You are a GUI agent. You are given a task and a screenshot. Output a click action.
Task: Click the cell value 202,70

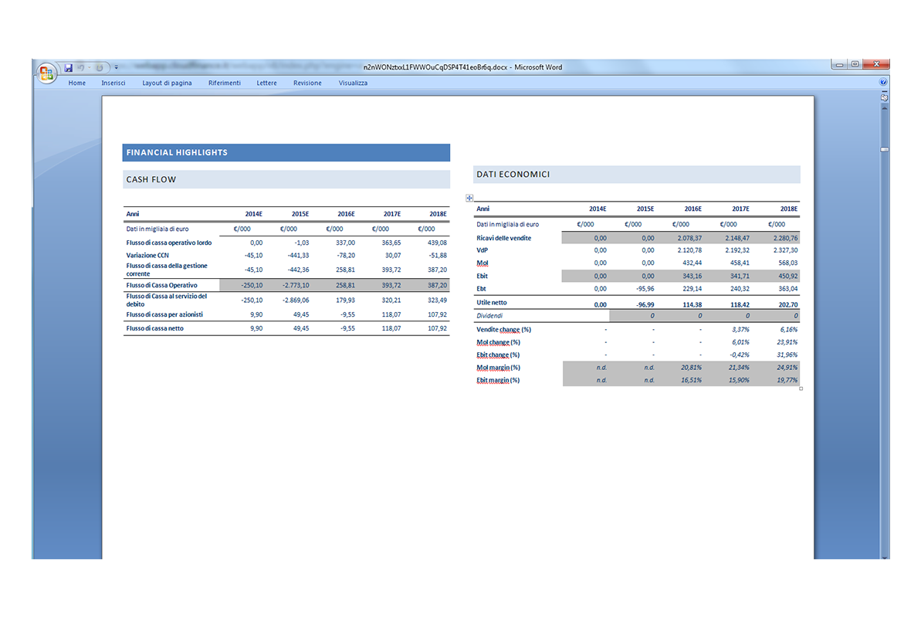click(x=788, y=304)
